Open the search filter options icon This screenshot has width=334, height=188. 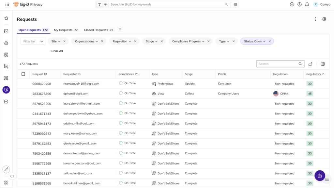pyautogui.click(x=235, y=5)
